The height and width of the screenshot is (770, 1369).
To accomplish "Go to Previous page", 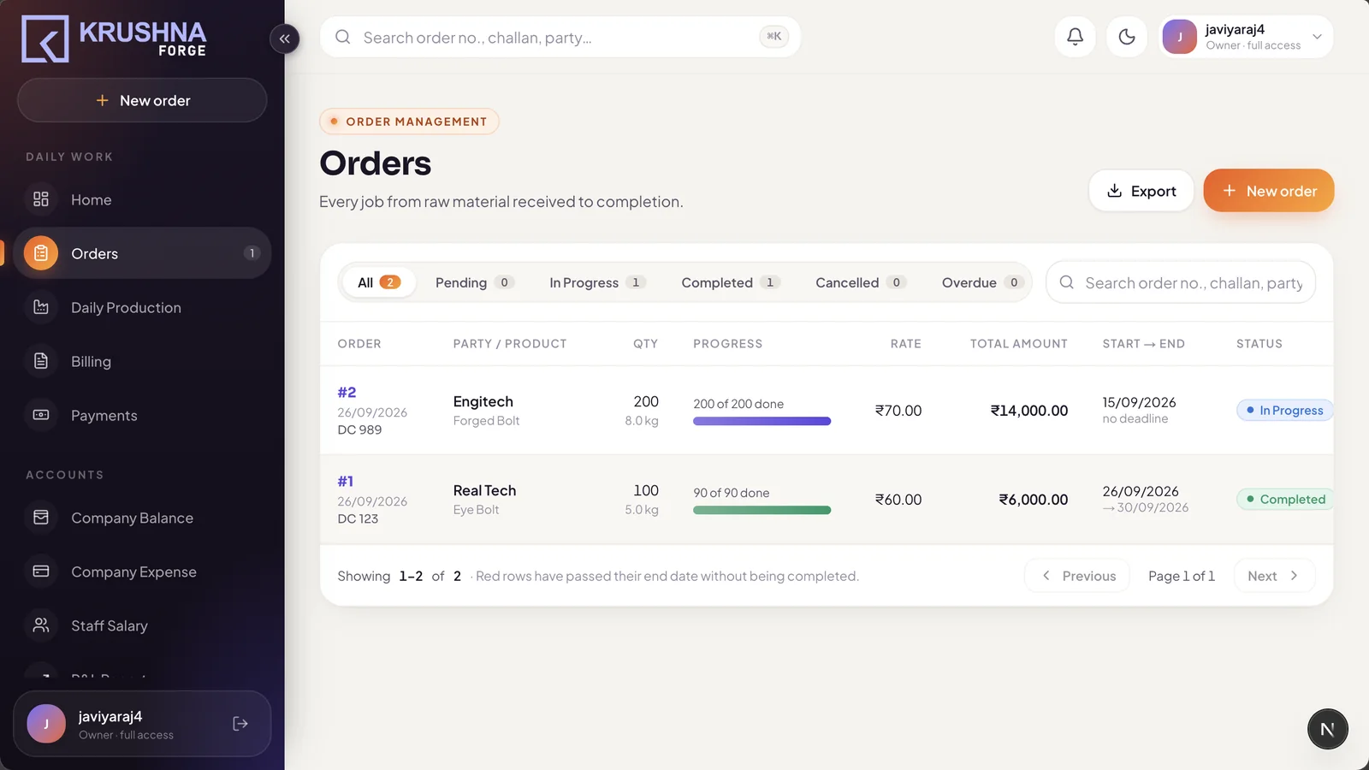I will [1077, 576].
